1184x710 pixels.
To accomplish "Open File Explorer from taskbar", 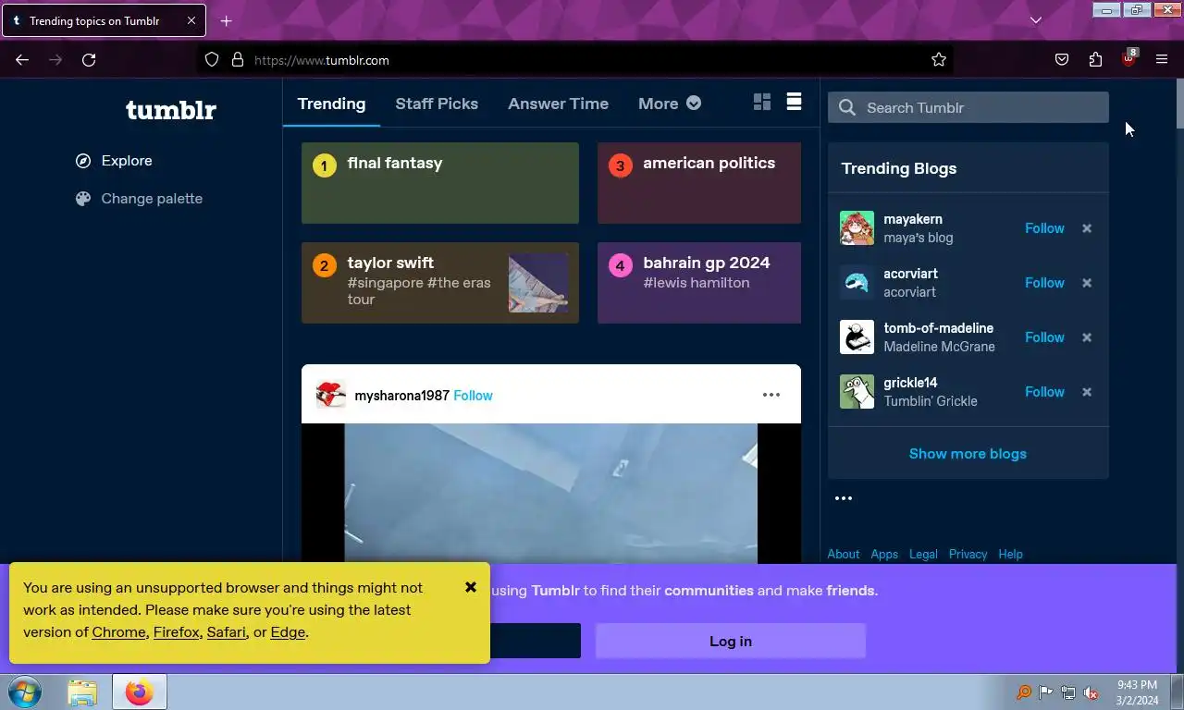I will (x=82, y=692).
